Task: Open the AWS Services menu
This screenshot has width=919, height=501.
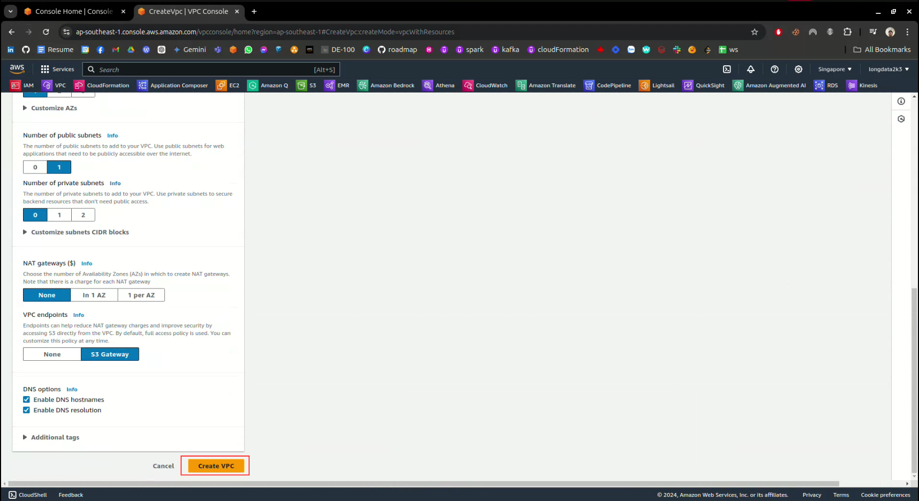Action: tap(57, 70)
